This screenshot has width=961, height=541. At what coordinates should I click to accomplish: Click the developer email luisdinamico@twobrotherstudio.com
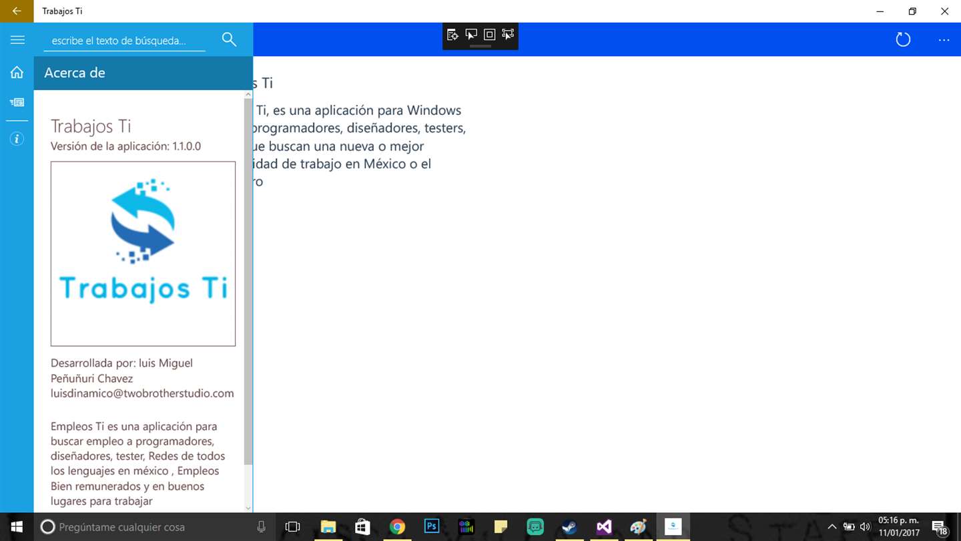(142, 393)
